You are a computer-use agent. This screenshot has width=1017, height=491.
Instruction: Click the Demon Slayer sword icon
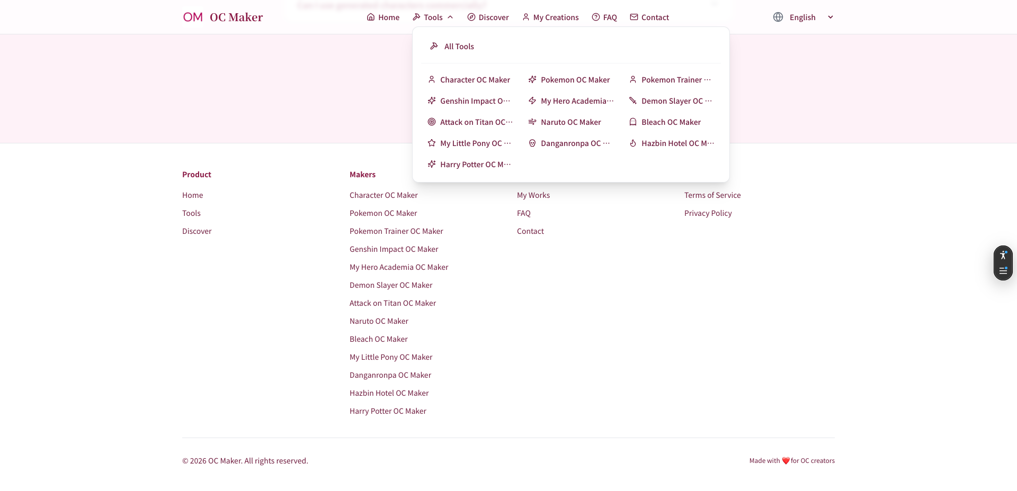click(633, 101)
